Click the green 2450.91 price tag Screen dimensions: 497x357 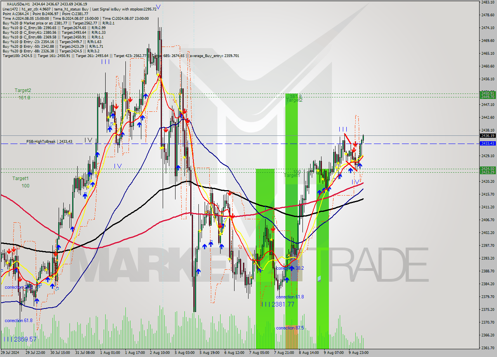(488, 93)
